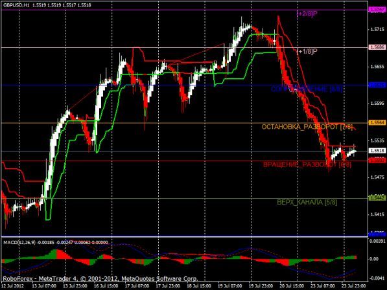The height and width of the screenshot is (290, 387).
Task: Click the 12 Jul 2012 date label
Action: (12, 286)
